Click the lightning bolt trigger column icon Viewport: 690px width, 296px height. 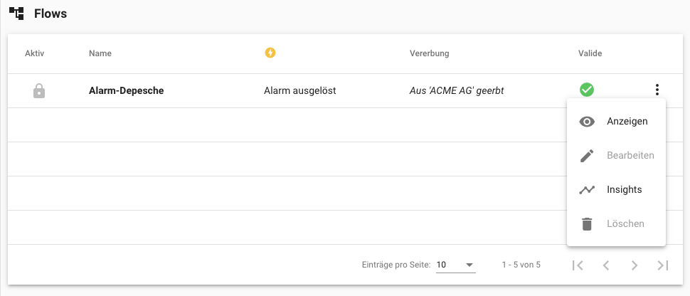coord(270,53)
